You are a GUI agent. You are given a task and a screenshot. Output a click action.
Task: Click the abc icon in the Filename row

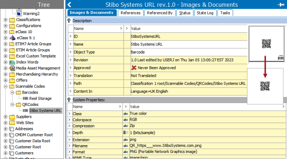[126, 146]
